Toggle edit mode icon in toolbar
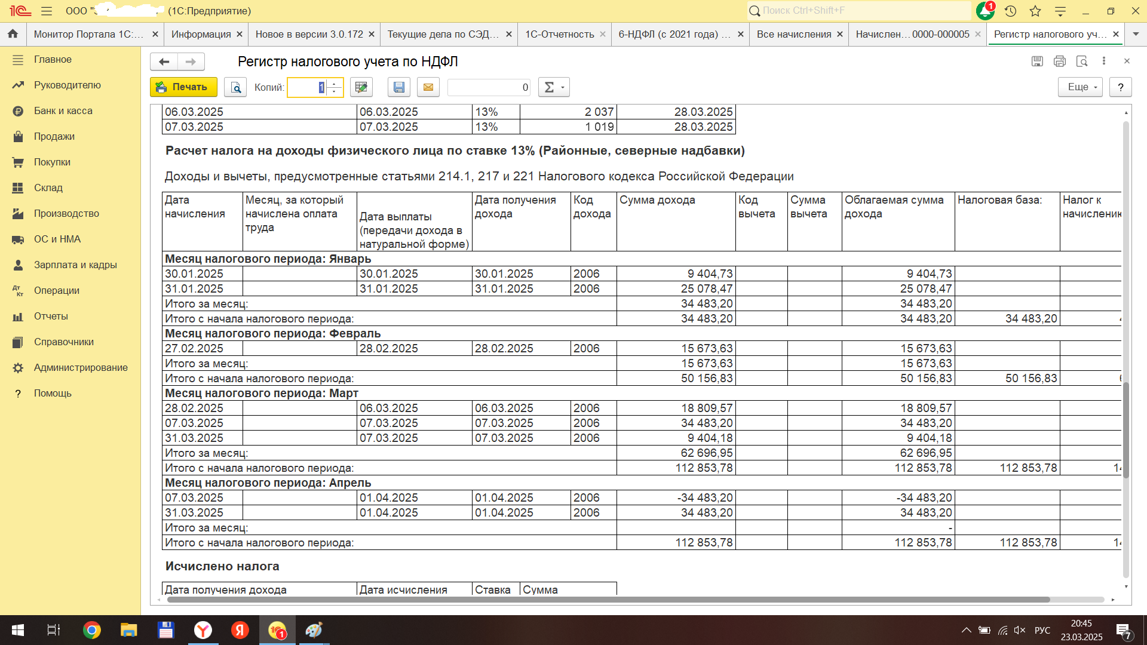The height and width of the screenshot is (645, 1147). point(361,87)
